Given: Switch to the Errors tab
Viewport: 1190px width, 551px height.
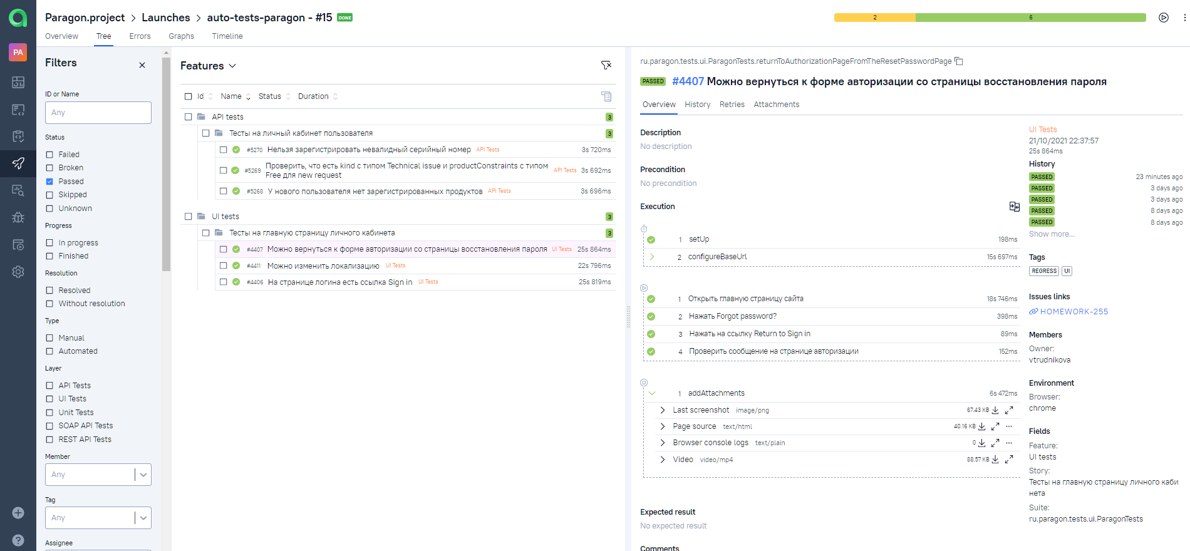Looking at the screenshot, I should click(140, 36).
